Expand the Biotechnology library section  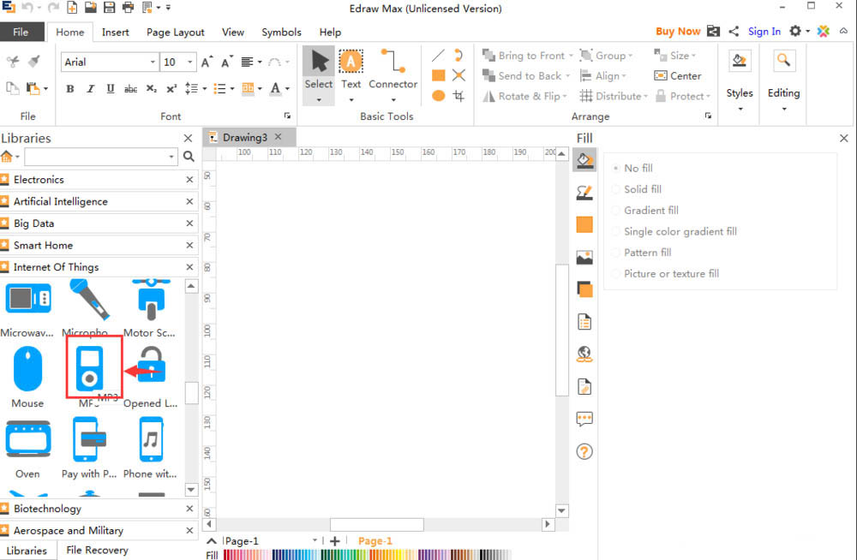[47, 509]
